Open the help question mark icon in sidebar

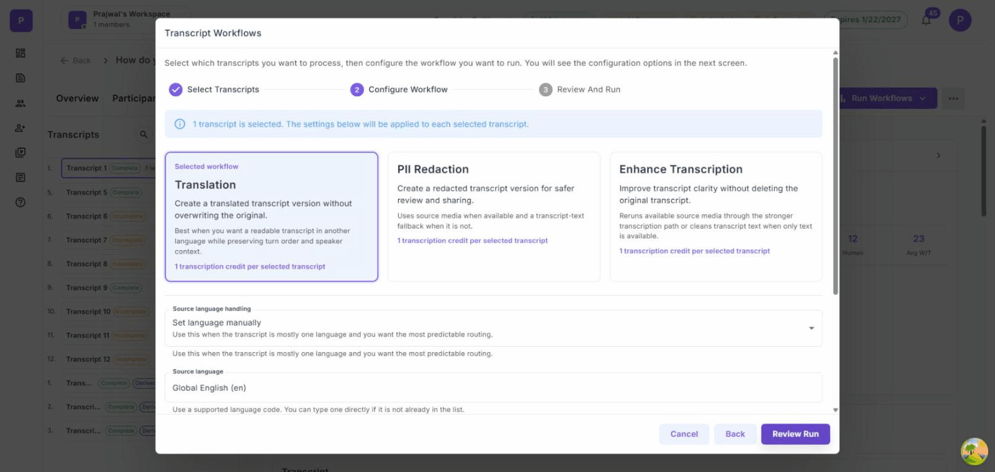tap(20, 203)
